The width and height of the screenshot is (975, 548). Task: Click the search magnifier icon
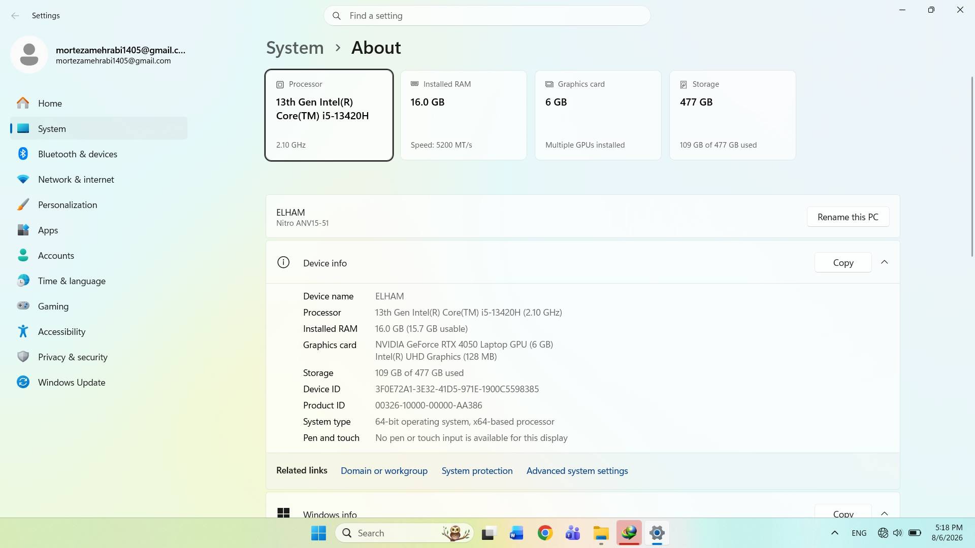(336, 16)
